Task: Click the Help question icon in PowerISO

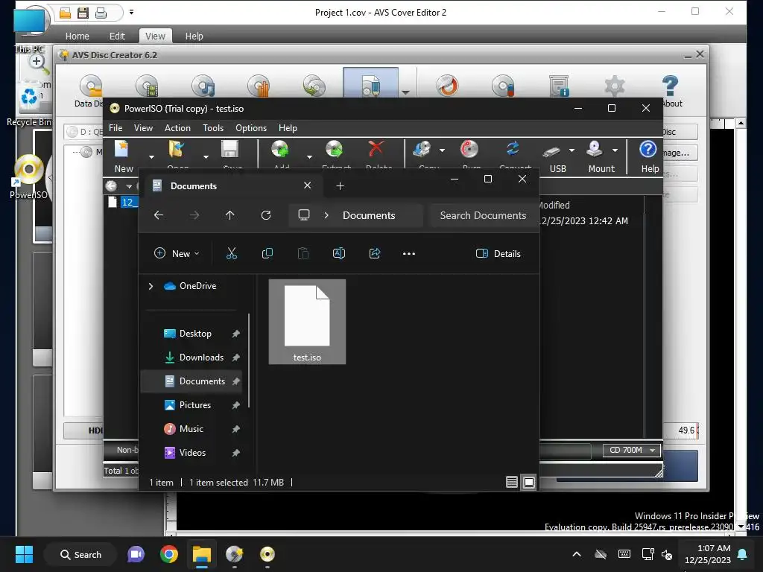Action: coord(648,149)
